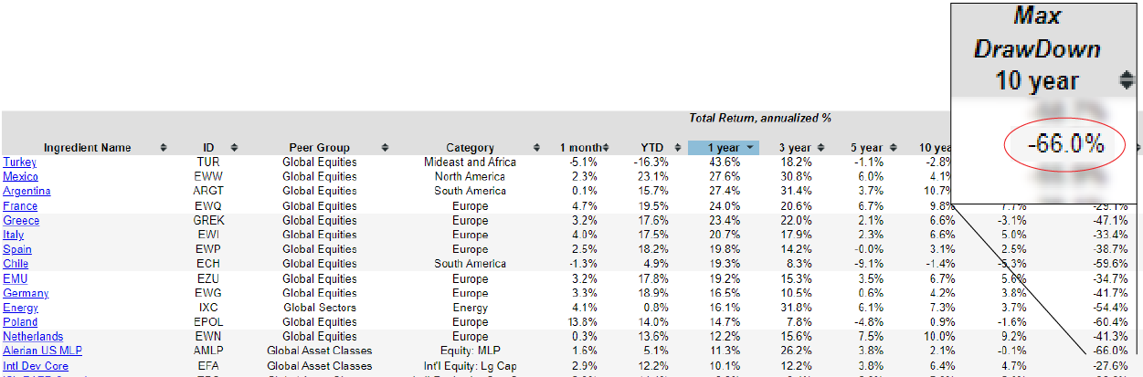1143x377 pixels.
Task: Sort table using Peer Group arrows
Action: click(386, 148)
